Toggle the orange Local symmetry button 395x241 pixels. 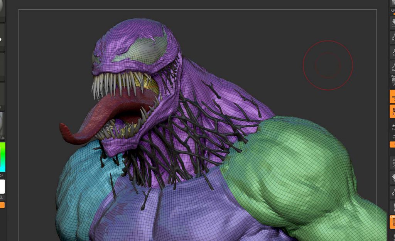[x=392, y=111]
